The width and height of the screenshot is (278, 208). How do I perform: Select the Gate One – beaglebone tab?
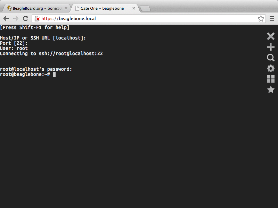pyautogui.click(x=103, y=8)
